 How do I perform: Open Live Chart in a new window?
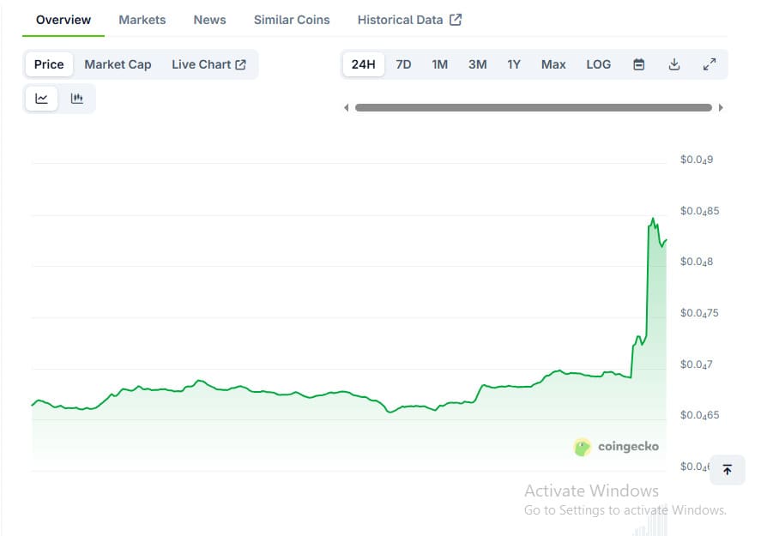coord(208,64)
